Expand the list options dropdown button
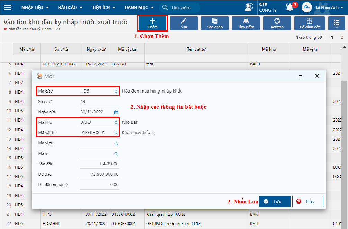Image resolution: width=348 pixels, height=229 pixels. [336, 23]
